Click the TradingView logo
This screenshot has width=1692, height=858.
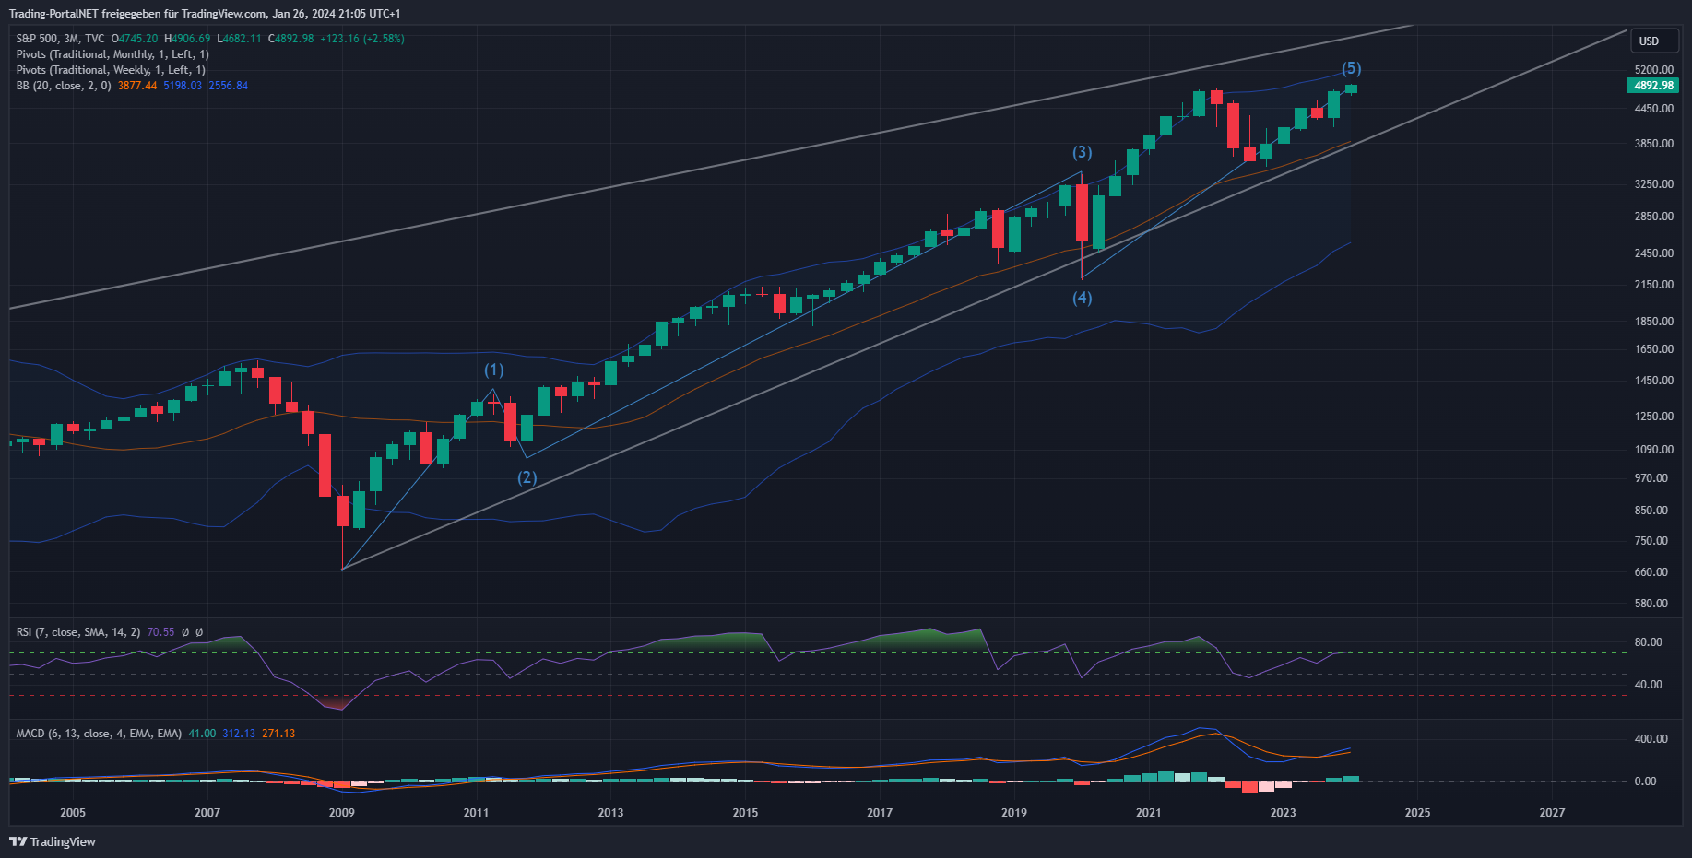point(53,841)
